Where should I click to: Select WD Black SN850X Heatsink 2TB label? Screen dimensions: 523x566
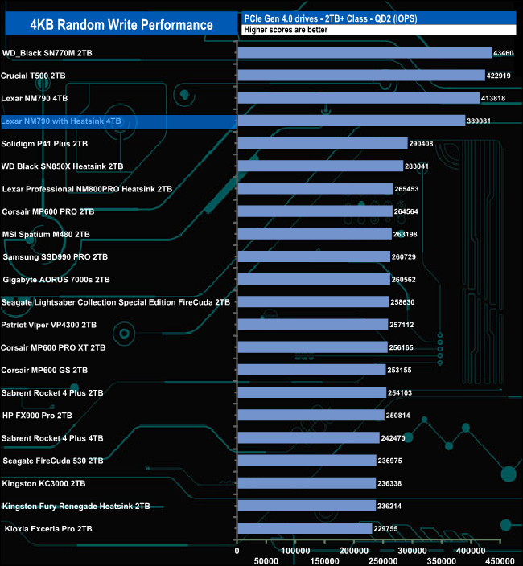pos(62,166)
